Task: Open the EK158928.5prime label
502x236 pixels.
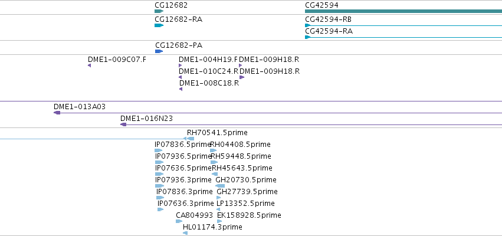Action: coord(249,215)
